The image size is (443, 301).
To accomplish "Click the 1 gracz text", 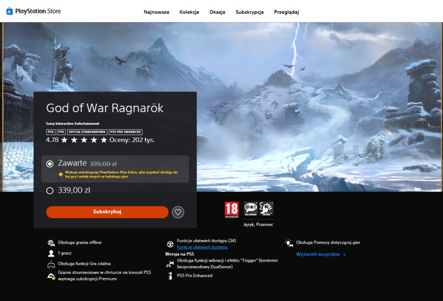I will coord(65,253).
